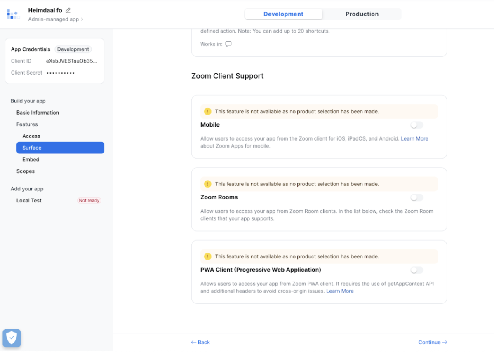Toggle the Mobile switch
This screenshot has height=352, width=494.
point(416,125)
